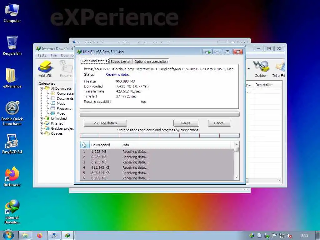Click the Windows Start orb
320x240 pixels.
8,235
